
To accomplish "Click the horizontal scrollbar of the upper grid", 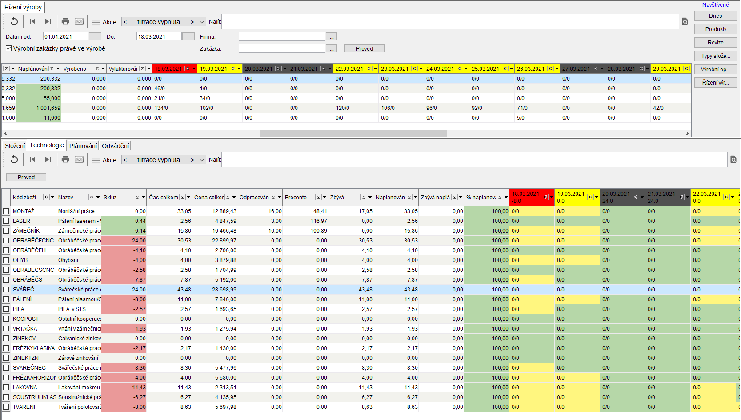I will (x=353, y=133).
